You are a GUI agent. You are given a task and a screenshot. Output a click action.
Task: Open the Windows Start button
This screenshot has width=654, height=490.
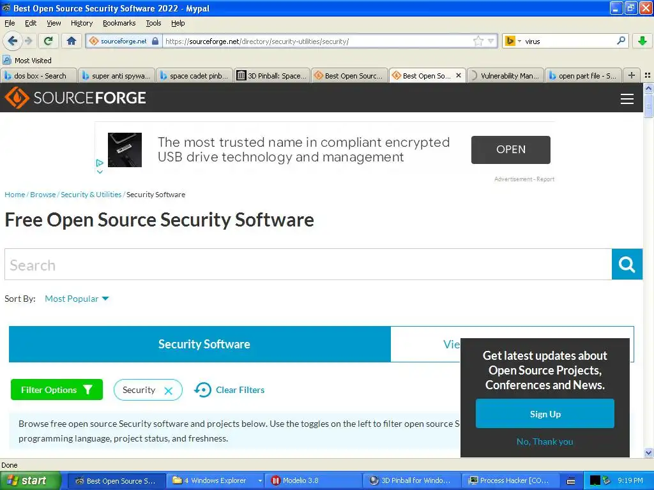pos(30,481)
